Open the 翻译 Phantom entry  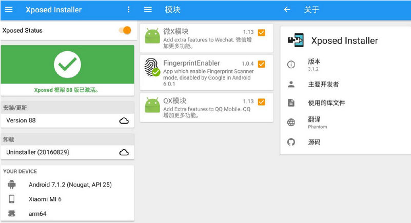(345, 123)
